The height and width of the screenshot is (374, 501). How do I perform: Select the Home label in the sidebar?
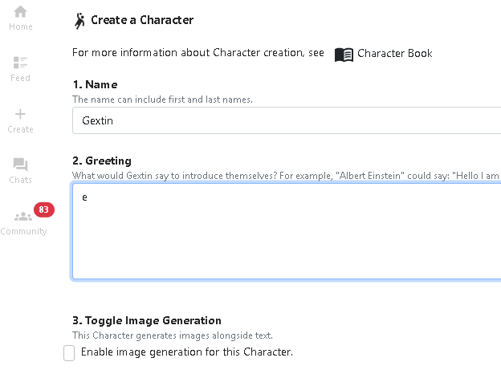21,26
